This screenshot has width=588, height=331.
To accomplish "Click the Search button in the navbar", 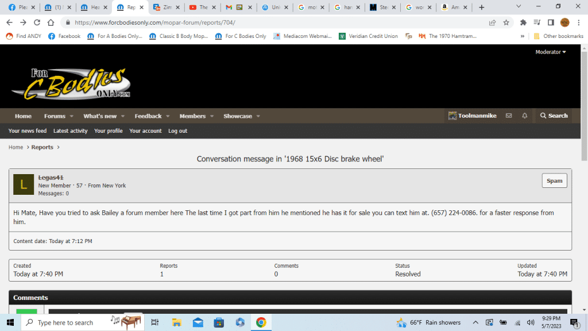I will pos(554,116).
